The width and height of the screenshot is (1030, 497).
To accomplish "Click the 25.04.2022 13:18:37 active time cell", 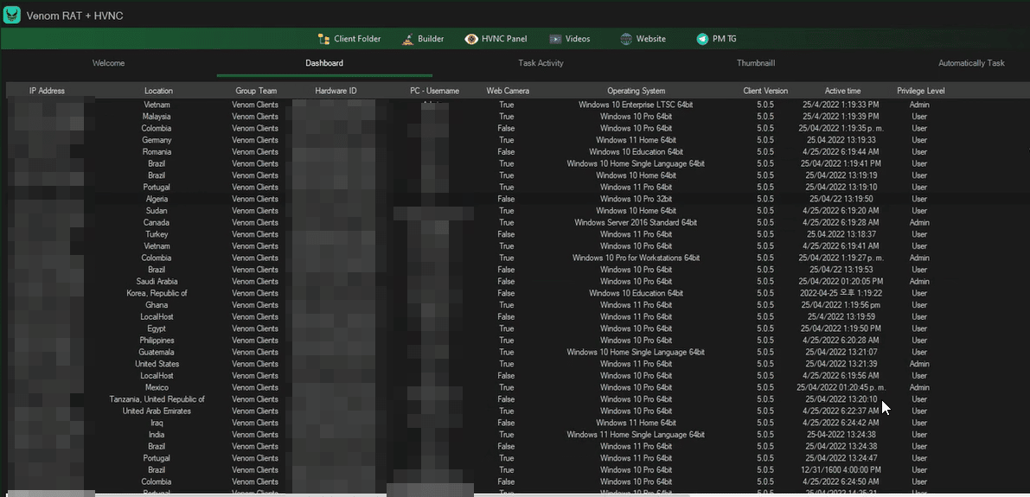I will (841, 234).
